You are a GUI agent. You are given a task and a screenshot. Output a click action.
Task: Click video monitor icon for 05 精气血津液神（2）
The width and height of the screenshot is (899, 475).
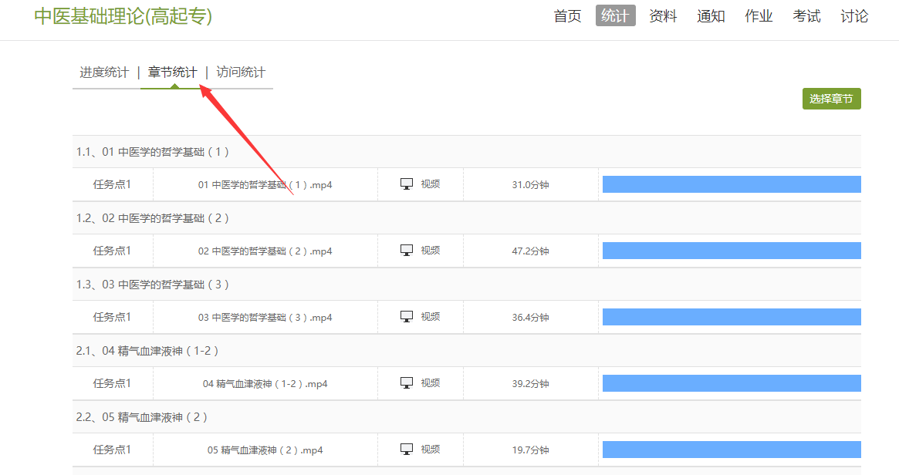point(407,450)
